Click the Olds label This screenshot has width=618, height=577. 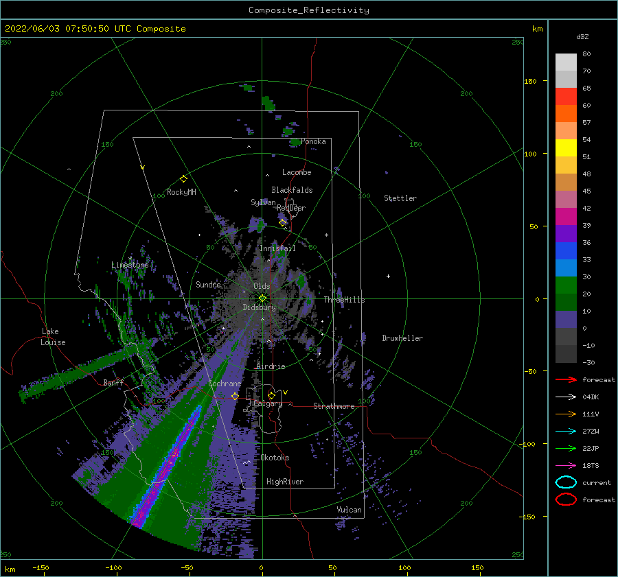click(262, 286)
